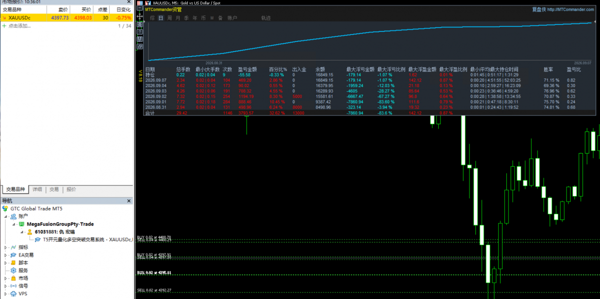Viewport: 600px width, 299px height.
Task: Click the 指标 indicators chart icon
Action: point(14,247)
